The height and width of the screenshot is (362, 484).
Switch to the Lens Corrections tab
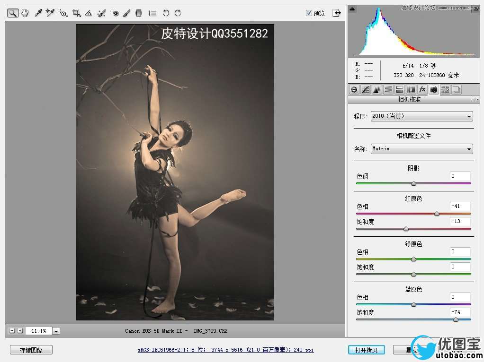click(411, 90)
